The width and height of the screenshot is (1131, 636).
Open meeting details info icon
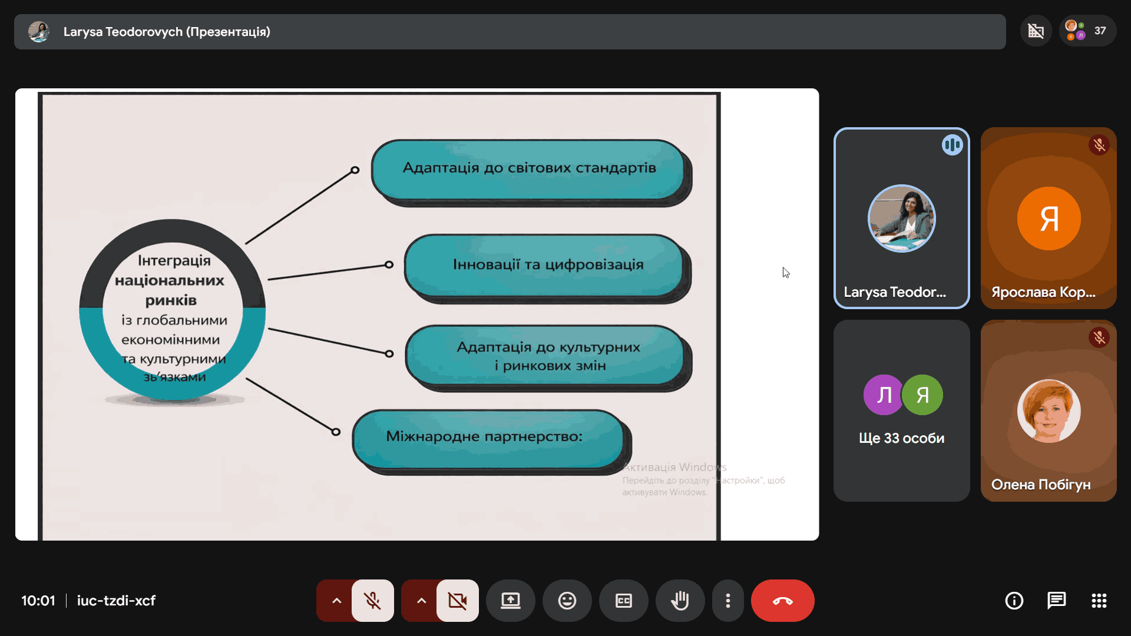[x=1014, y=601]
